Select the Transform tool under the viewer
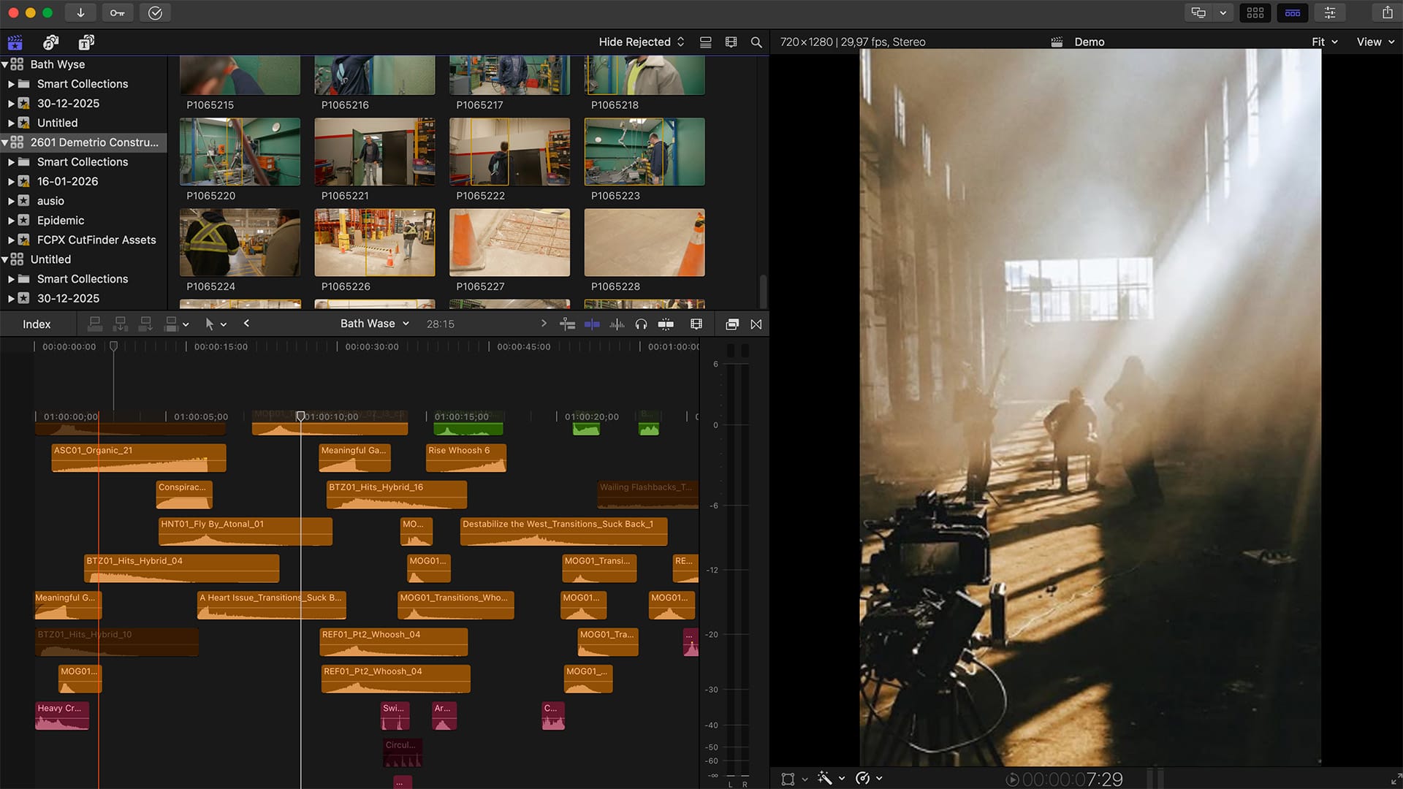 pyautogui.click(x=788, y=778)
